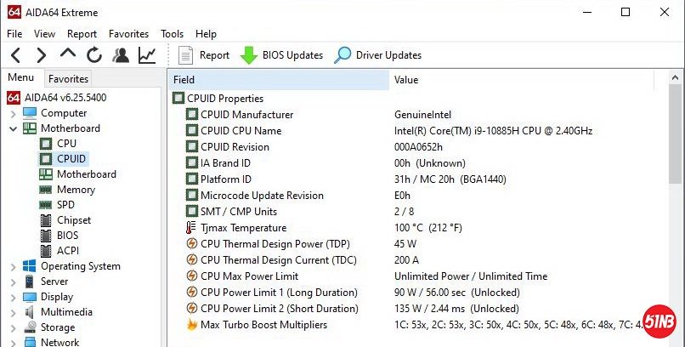Viewport: 685px width, 347px height.
Task: Open the graph chart icon in the toolbar
Action: click(x=147, y=55)
